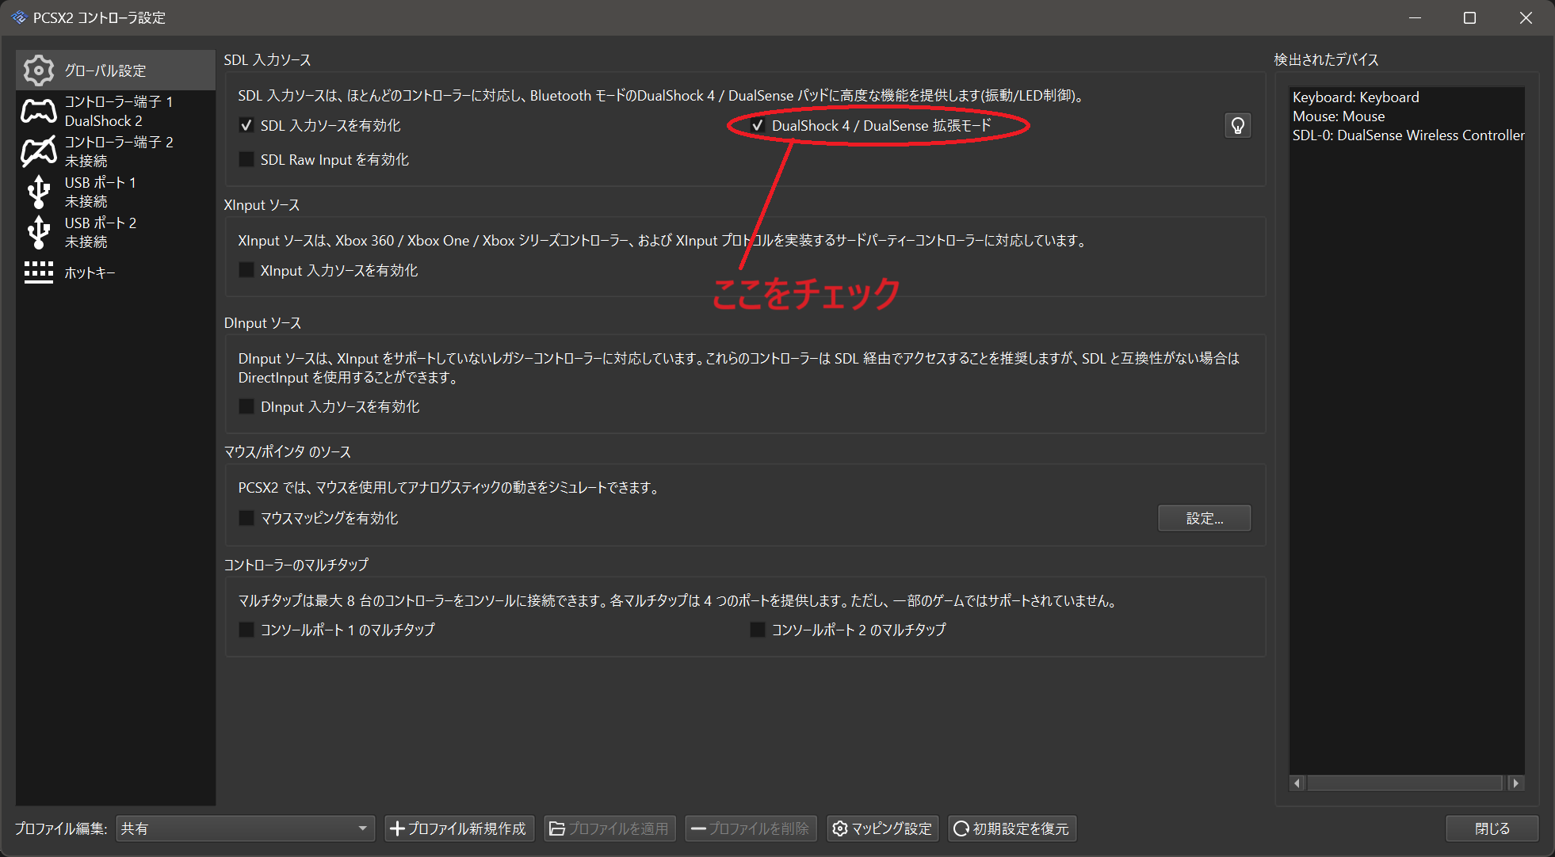Enable SDL Raw Input を有効化
Viewport: 1555px width, 857px height.
(x=246, y=160)
